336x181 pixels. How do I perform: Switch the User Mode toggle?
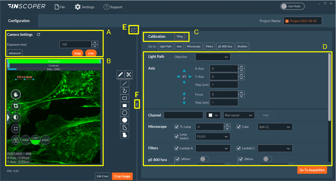[x=292, y=6]
